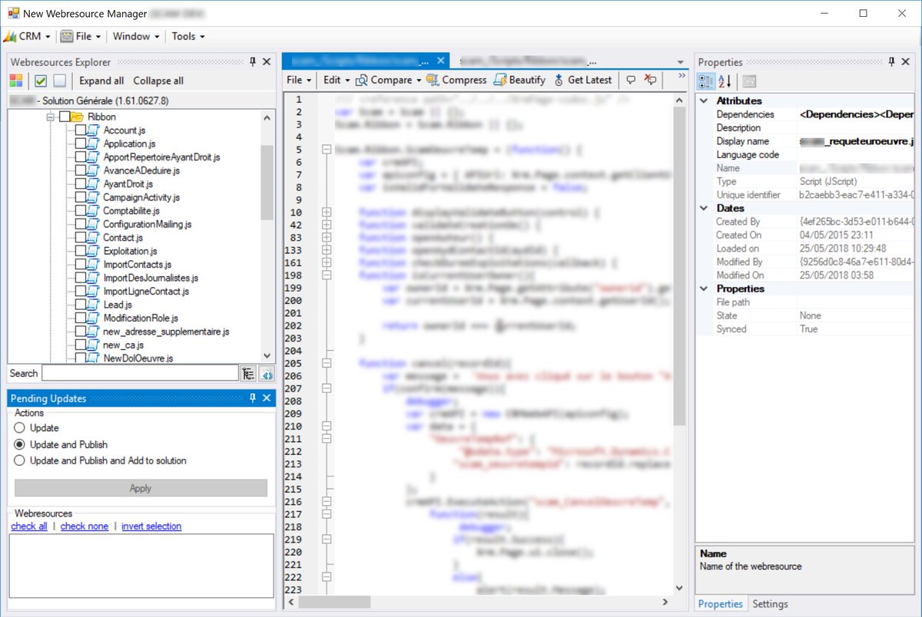
Task: Check the Application.js checkbox
Action: (x=81, y=144)
